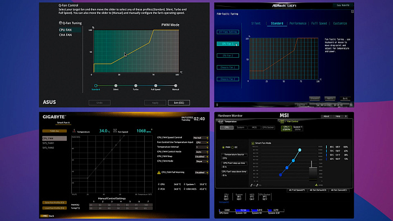Click the yellow CPU_FAN Fail Warning triangle icon

(159, 172)
